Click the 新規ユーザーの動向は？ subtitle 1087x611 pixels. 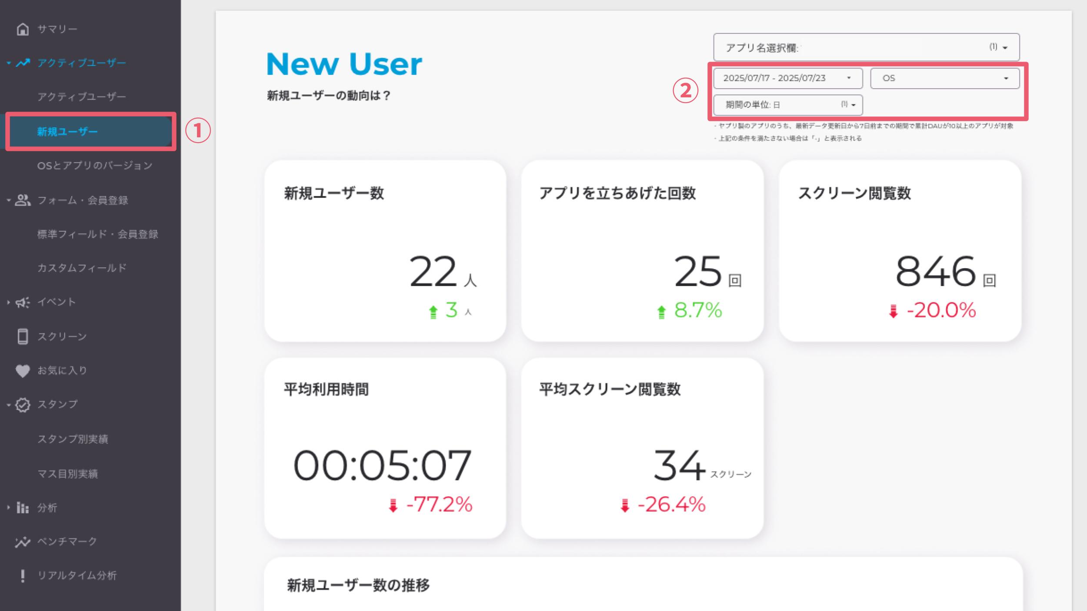pyautogui.click(x=329, y=96)
